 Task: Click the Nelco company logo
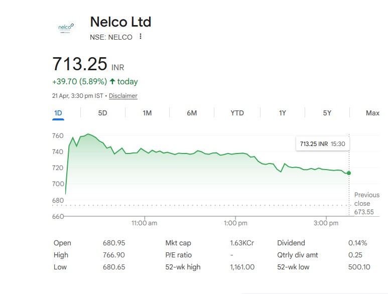point(66,28)
